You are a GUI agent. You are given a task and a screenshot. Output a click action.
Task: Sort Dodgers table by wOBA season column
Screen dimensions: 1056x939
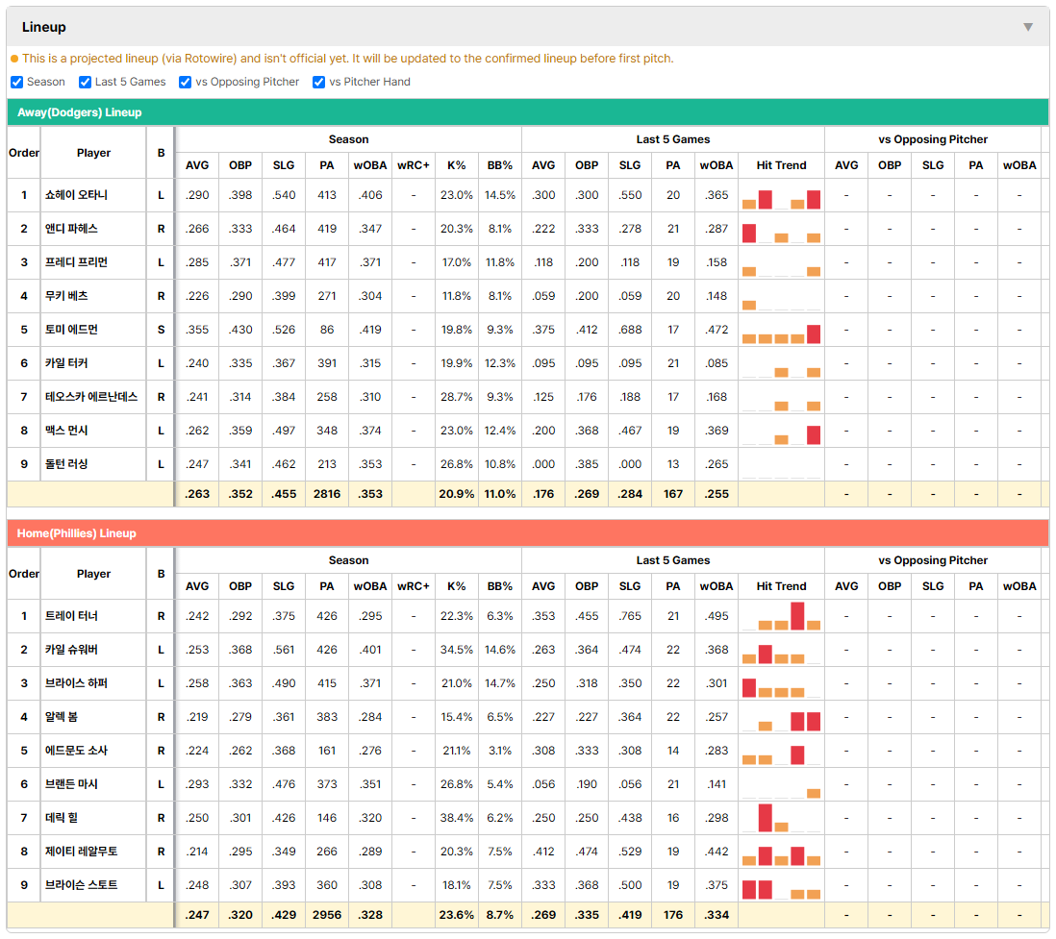[x=369, y=165]
